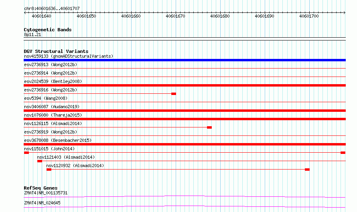Open variant esv5394 (Wang2008)
The width and height of the screenshot is (357, 212).
pyautogui.click(x=46, y=98)
